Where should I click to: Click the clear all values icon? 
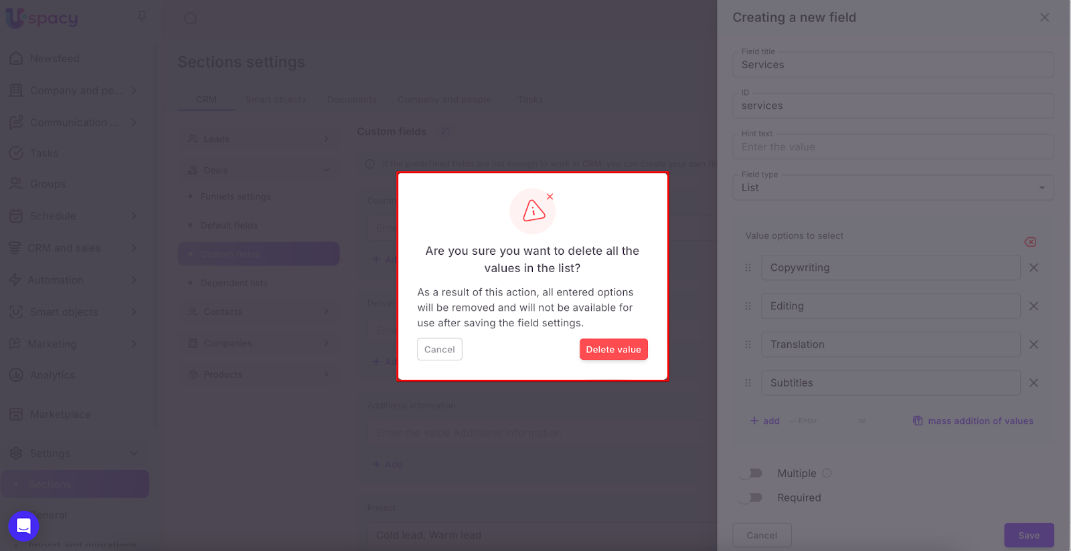click(1030, 242)
